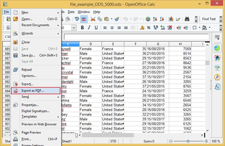Viewport: 225px width, 146px height.
Task: Open Borders dropdown arrow
Action: pos(200,28)
